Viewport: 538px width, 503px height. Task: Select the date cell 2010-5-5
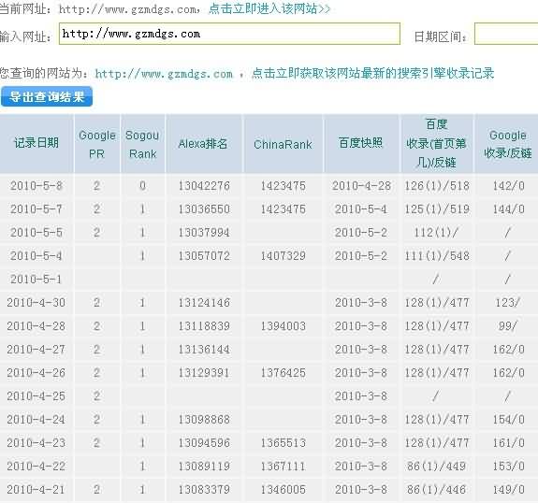(x=36, y=233)
